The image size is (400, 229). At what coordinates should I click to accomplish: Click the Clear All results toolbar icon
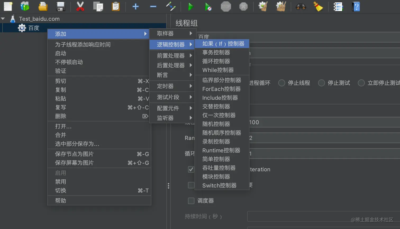pos(281,6)
